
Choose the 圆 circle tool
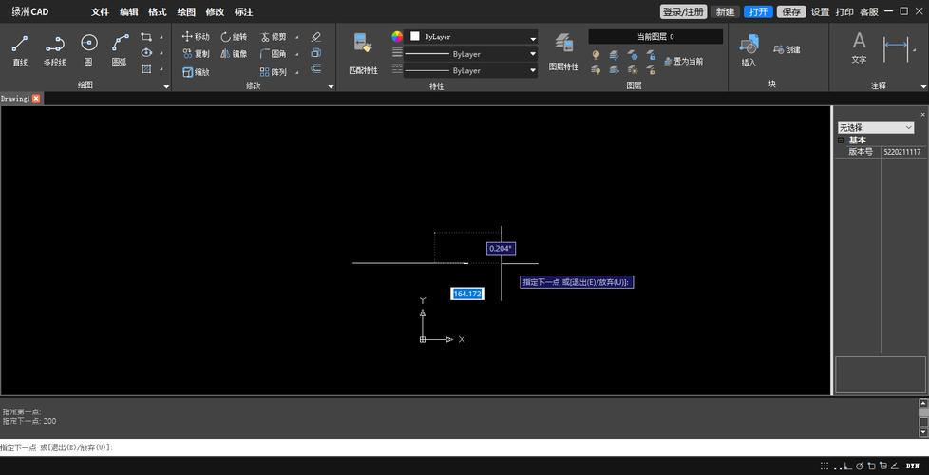pyautogui.click(x=89, y=49)
